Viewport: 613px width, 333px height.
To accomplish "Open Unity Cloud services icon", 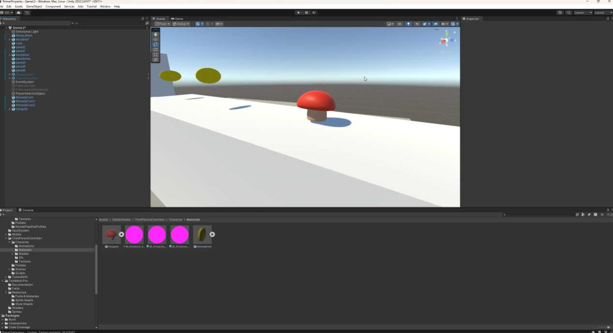I will tap(18, 13).
